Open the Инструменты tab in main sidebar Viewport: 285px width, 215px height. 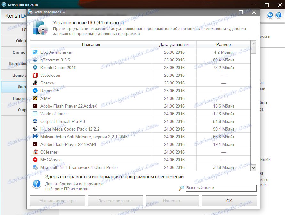(14, 87)
